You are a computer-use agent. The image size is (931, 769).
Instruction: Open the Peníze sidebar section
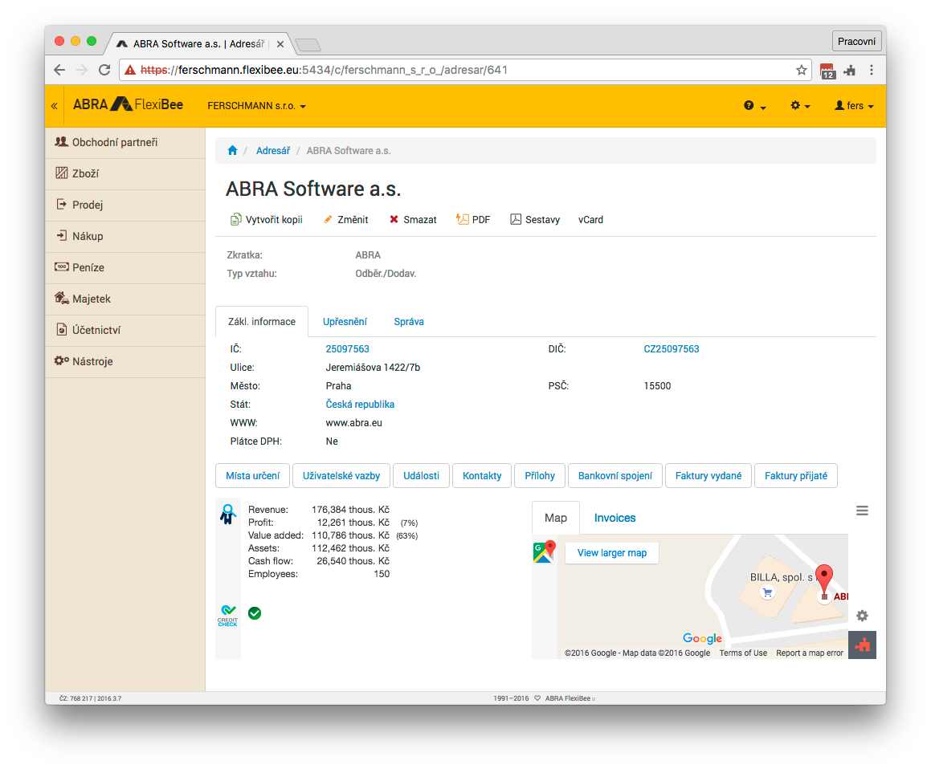tap(125, 267)
